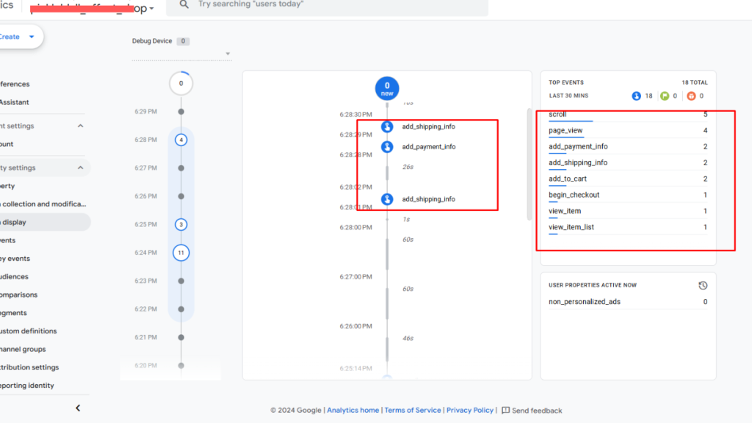Image resolution: width=752 pixels, height=423 pixels.
Task: Focus the "Try searching" search box
Action: tap(327, 5)
